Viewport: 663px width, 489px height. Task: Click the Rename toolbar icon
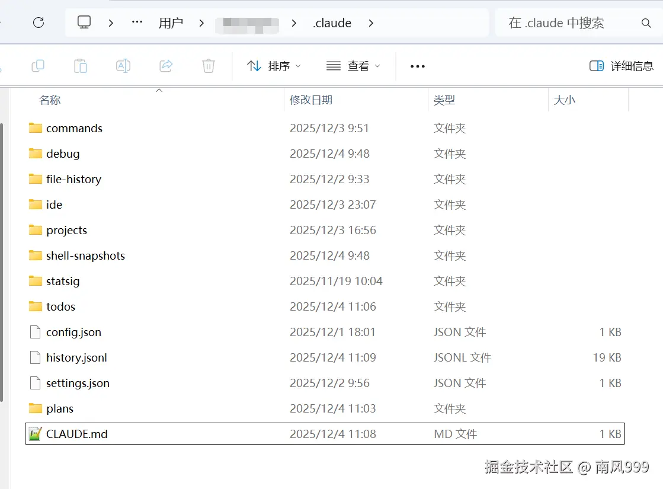(123, 66)
